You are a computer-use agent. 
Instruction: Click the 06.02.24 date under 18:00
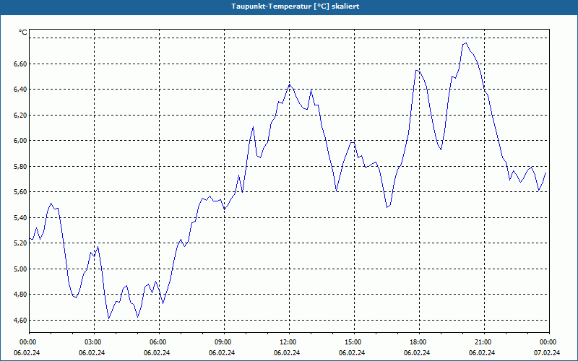pos(417,352)
